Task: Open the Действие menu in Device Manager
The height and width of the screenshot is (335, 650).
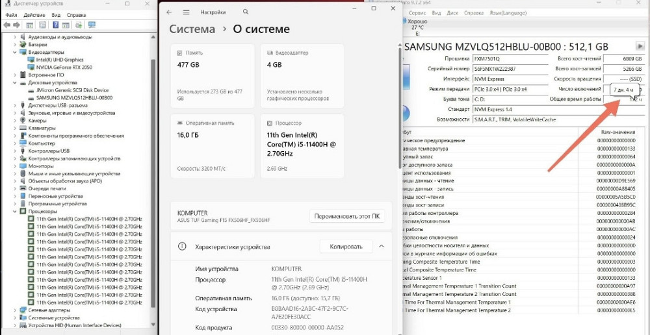Action: pos(35,15)
